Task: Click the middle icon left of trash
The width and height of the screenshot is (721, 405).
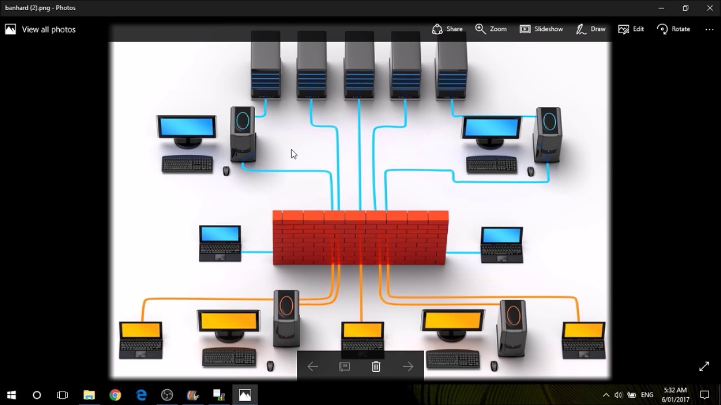Action: (344, 367)
